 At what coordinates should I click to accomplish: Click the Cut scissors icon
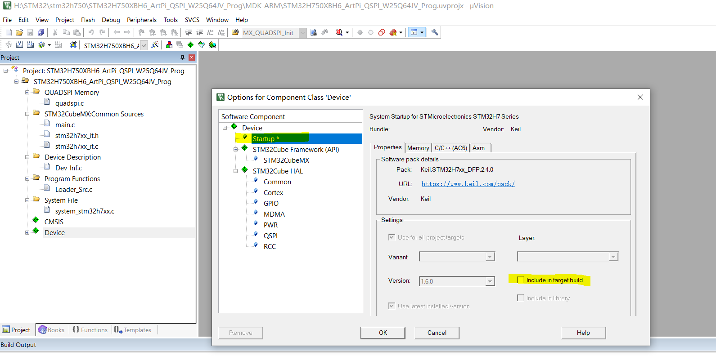pyautogui.click(x=55, y=32)
